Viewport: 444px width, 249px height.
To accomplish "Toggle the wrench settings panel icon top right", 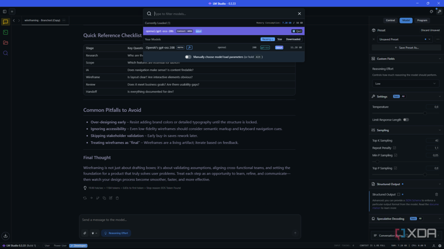I will (439, 12).
